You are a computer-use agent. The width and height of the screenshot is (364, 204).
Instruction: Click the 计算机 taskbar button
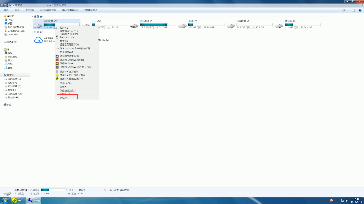tap(34, 201)
